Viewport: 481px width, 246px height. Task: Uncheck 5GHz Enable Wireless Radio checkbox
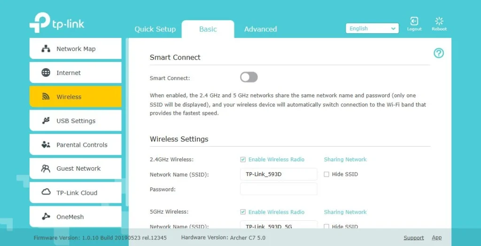(x=243, y=212)
